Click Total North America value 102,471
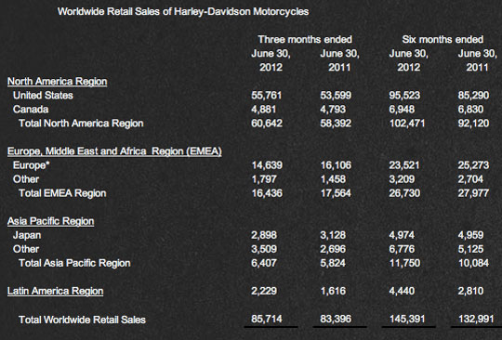This screenshot has height=340, width=502. point(407,124)
